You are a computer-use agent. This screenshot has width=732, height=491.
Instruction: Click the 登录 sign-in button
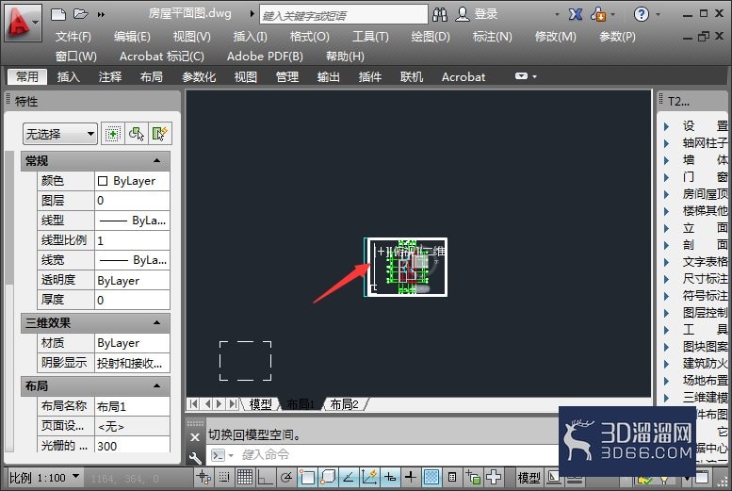point(477,14)
